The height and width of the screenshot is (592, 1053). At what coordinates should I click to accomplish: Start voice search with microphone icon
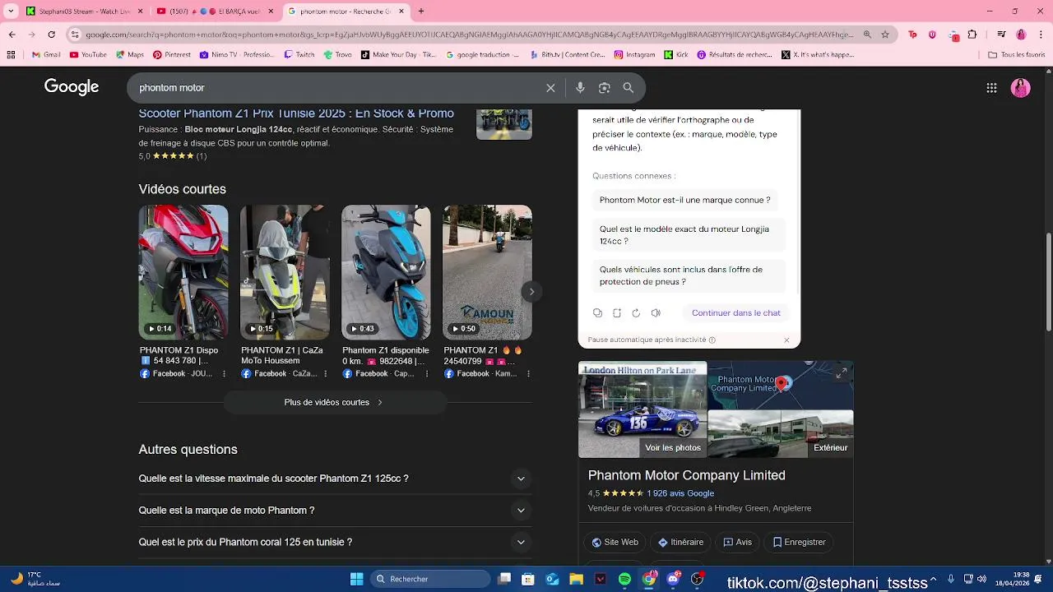click(580, 88)
